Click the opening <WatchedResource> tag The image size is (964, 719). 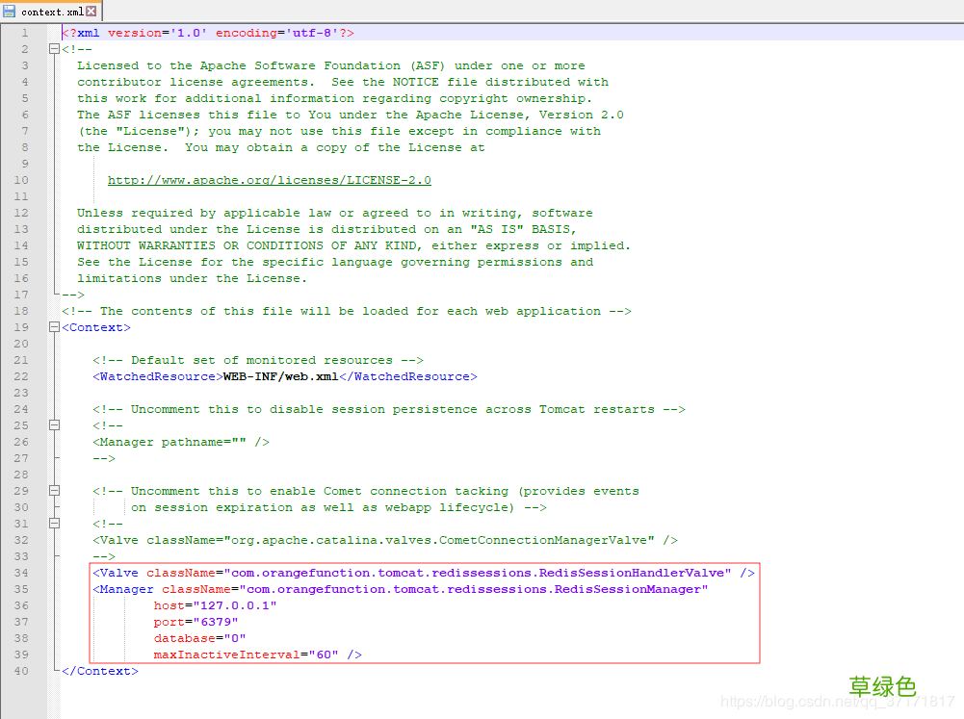coord(158,376)
